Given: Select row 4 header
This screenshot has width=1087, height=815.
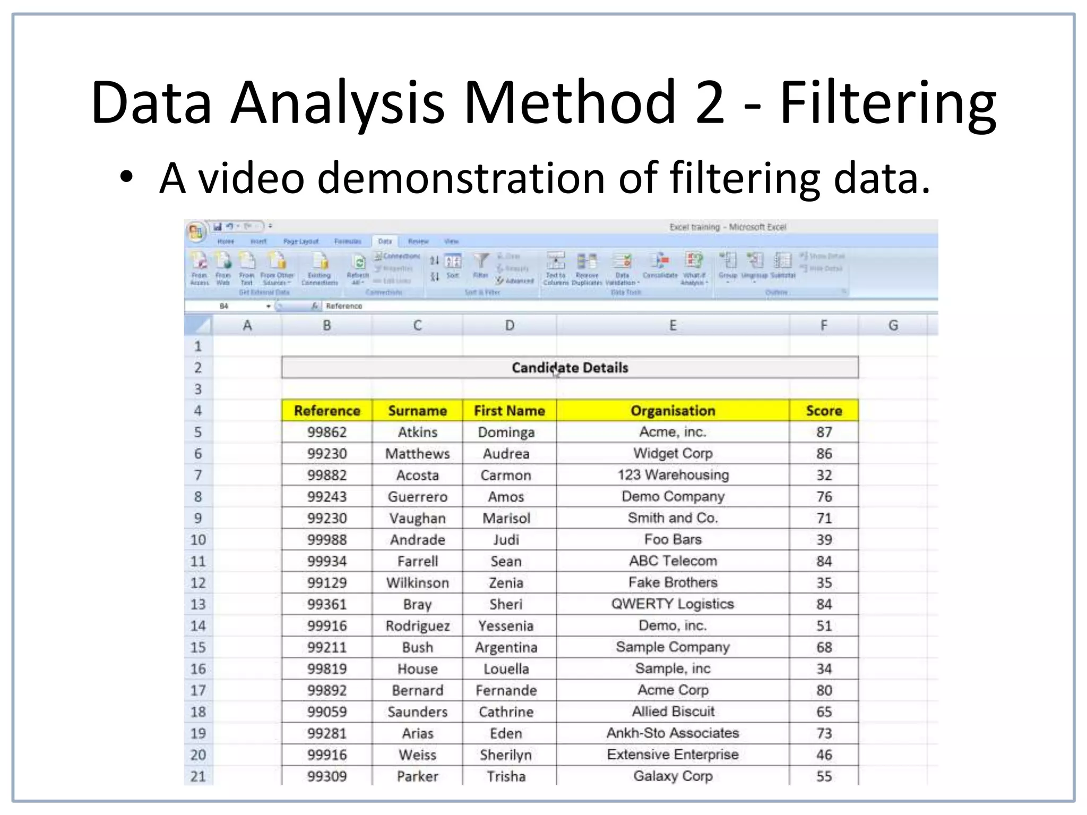Looking at the screenshot, I should pos(198,411).
